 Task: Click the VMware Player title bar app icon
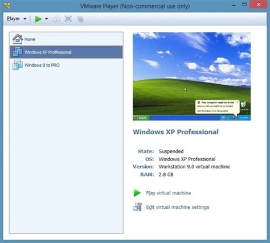point(7,6)
